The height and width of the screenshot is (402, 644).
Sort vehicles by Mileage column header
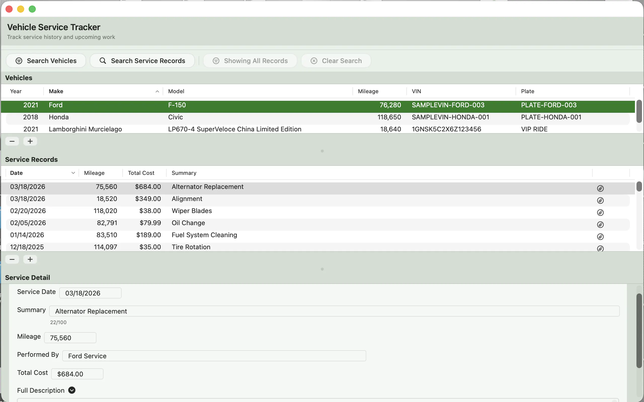(380, 91)
